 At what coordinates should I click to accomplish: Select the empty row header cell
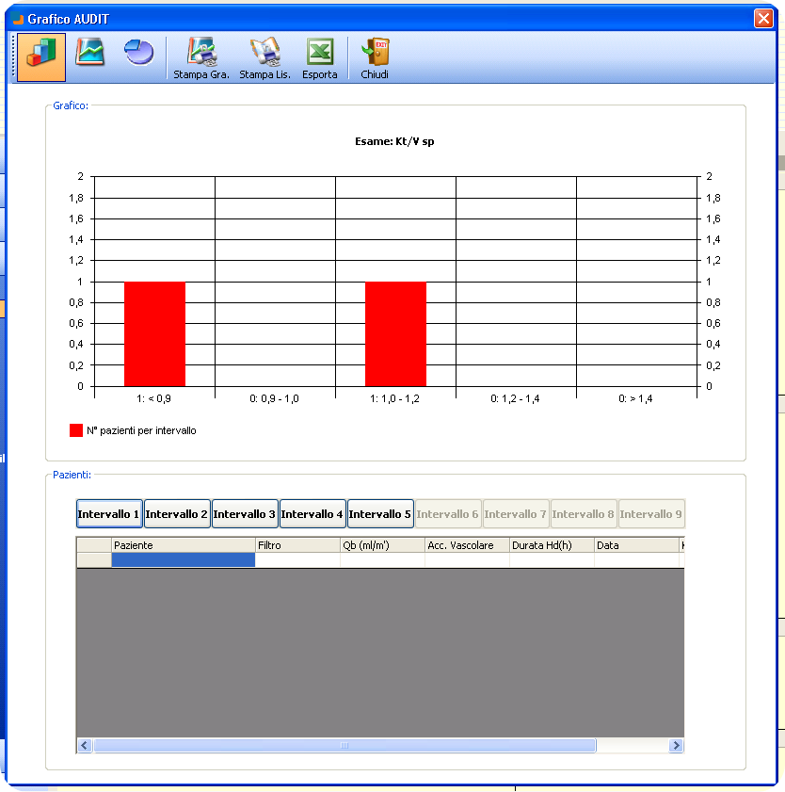(x=94, y=559)
